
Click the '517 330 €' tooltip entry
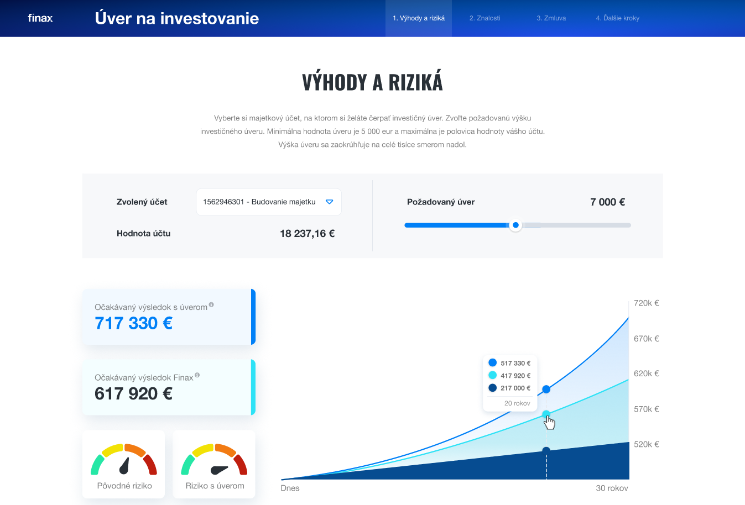click(509, 363)
